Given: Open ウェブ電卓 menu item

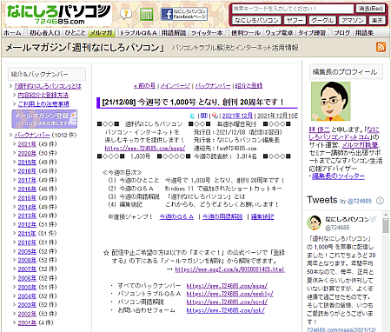Looking at the screenshot, I should [x=279, y=33].
